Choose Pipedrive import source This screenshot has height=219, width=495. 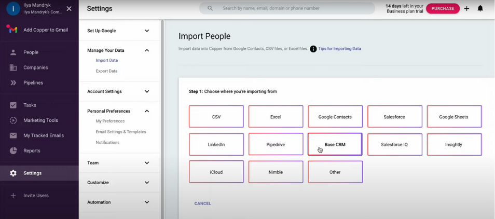point(276,144)
